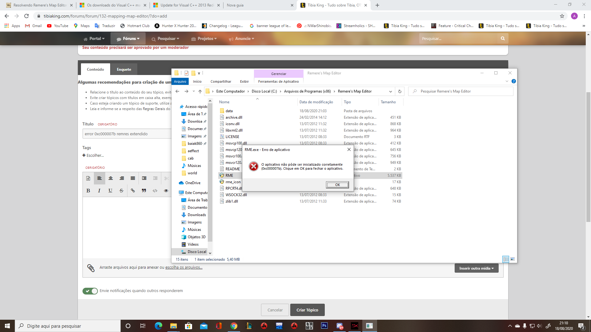Open the Fóruns dropdown menu
Image resolution: width=591 pixels, height=332 pixels.
pyautogui.click(x=128, y=39)
